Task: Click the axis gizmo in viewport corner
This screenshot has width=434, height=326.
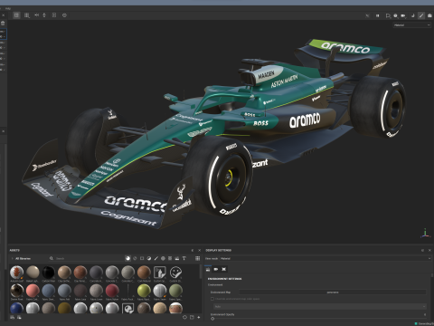Action: point(425,233)
